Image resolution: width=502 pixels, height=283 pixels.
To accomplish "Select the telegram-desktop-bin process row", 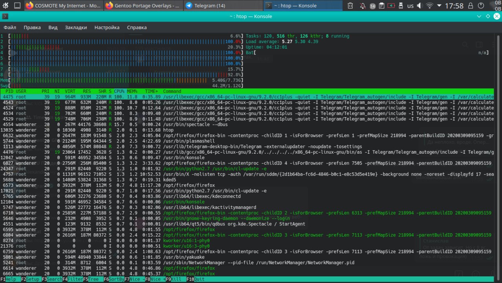I will tap(247, 147).
